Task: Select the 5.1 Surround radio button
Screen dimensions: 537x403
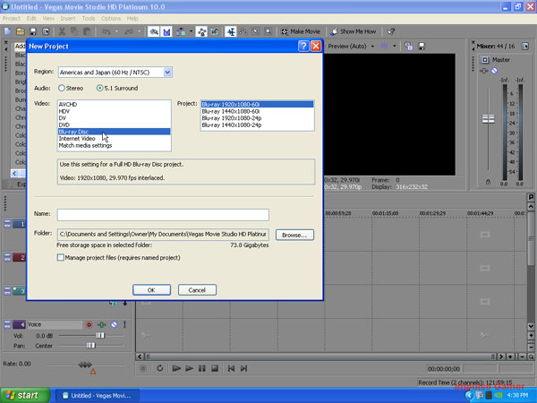Action: 99,88
